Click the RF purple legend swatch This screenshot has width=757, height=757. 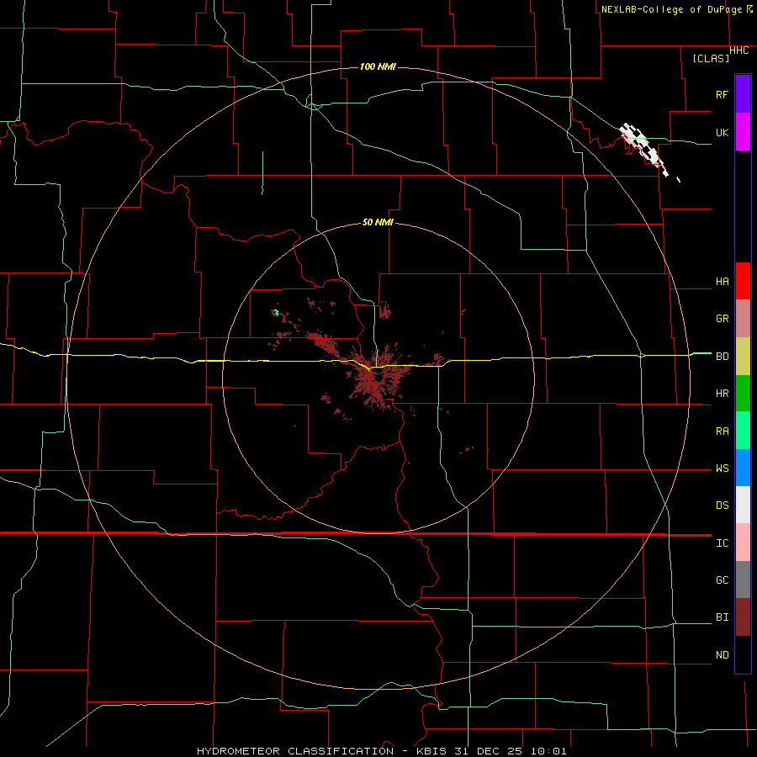(x=743, y=94)
